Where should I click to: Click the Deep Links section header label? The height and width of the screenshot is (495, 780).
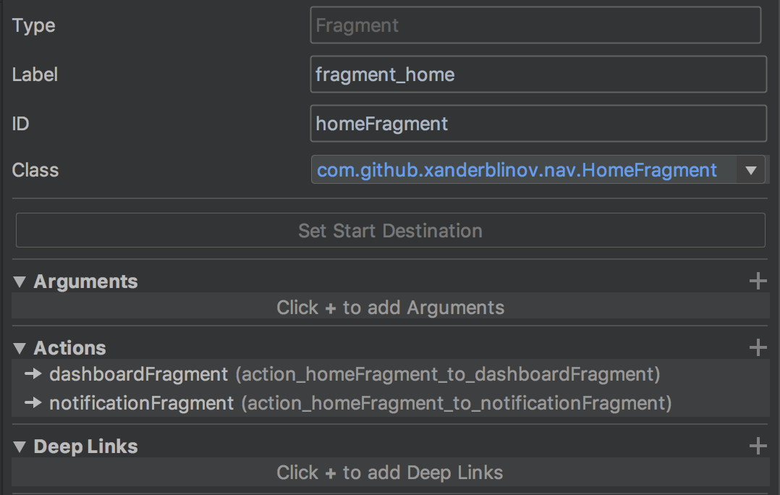click(85, 447)
